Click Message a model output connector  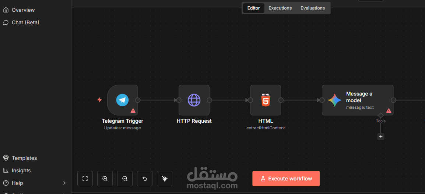(x=393, y=100)
